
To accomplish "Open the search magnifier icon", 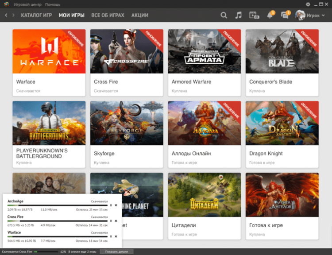I will point(224,15).
